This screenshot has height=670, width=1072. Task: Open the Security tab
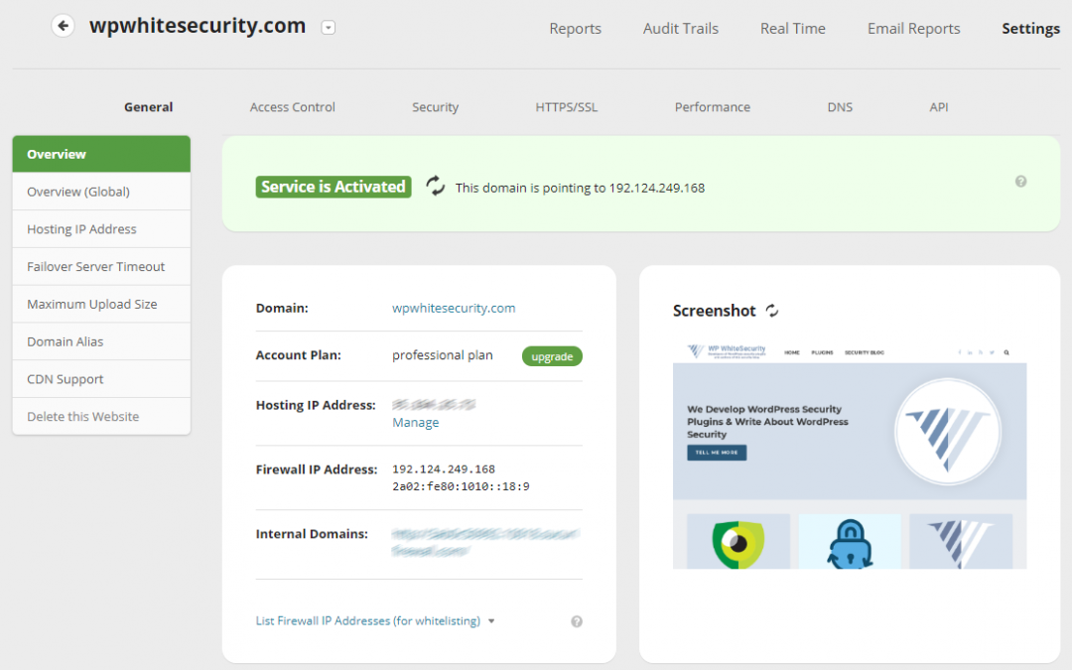(435, 107)
